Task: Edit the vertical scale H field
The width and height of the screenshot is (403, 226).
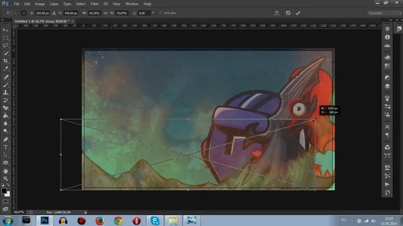Action: click(x=122, y=13)
